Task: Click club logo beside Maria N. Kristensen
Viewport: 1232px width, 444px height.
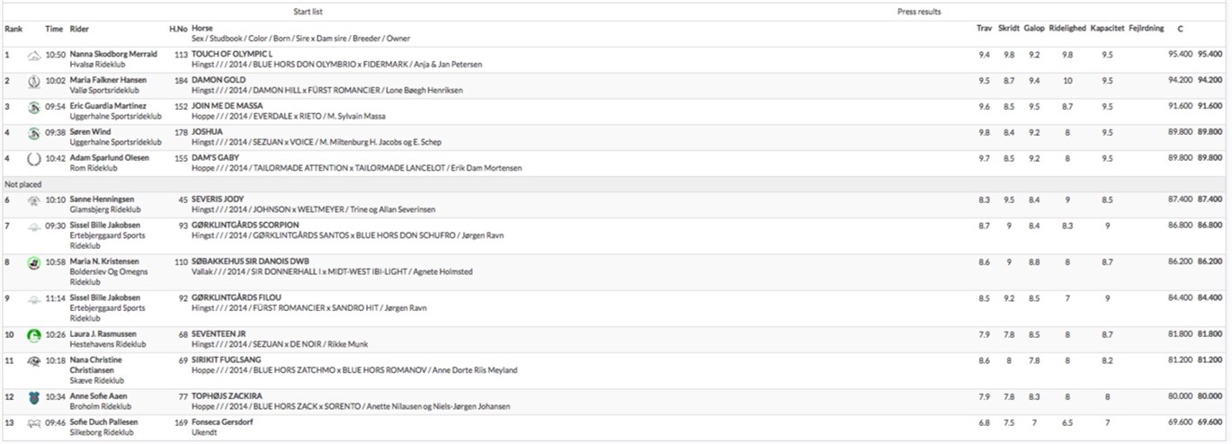Action: click(34, 262)
